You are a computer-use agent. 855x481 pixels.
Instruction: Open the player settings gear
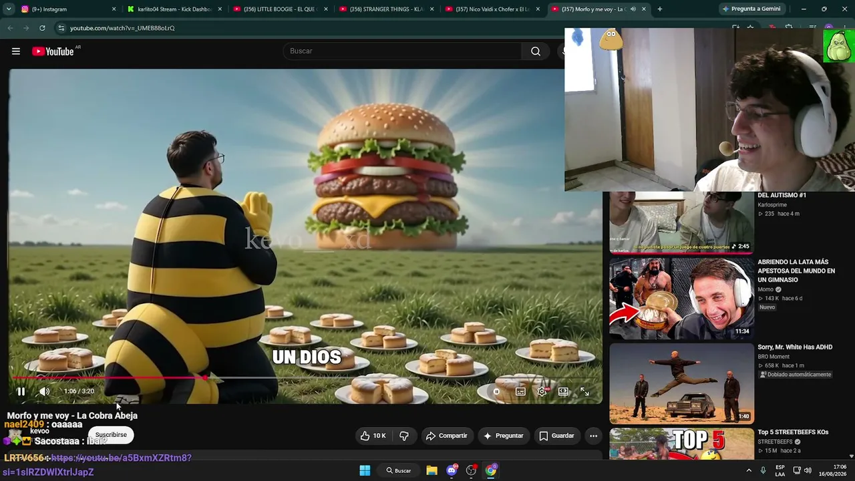pos(542,391)
